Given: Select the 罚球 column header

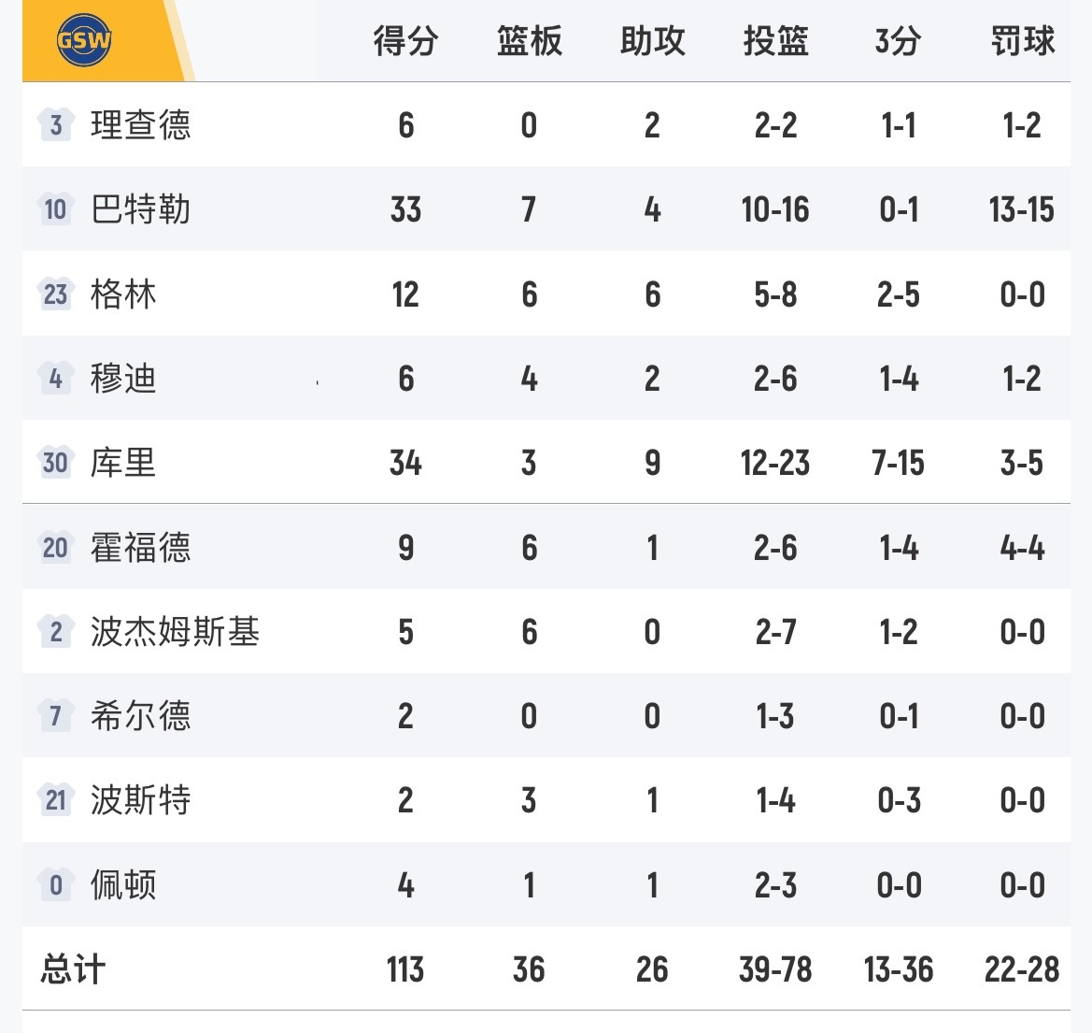Looking at the screenshot, I should pyautogui.click(x=1022, y=41).
